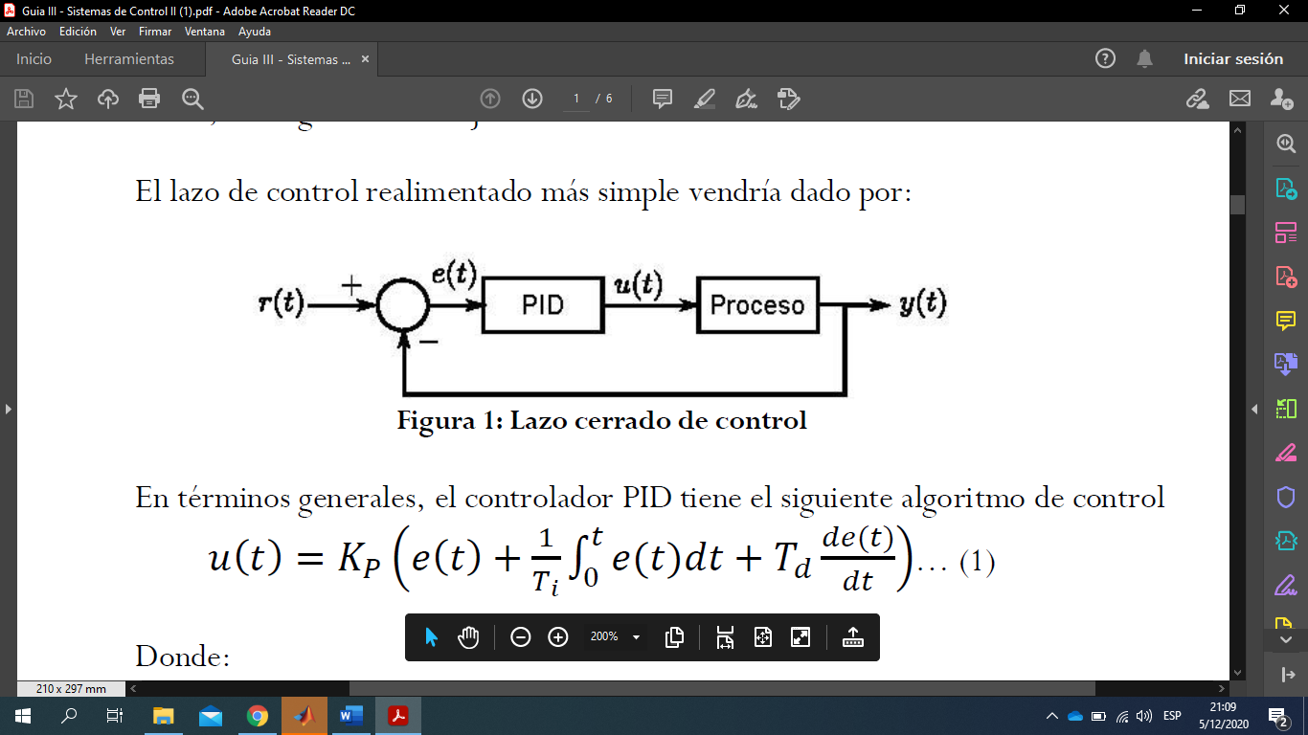1308x735 pixels.
Task: Open the pink Redact tool in right pane
Action: 1286,453
